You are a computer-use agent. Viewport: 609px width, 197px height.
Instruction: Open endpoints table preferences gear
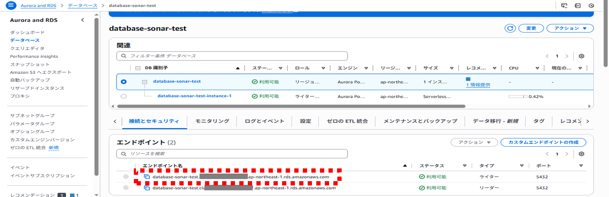point(581,154)
